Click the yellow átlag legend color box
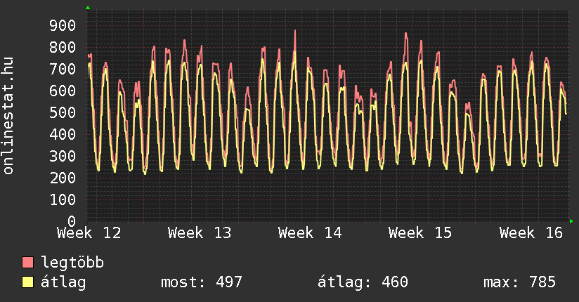The width and height of the screenshot is (579, 302). point(28,282)
